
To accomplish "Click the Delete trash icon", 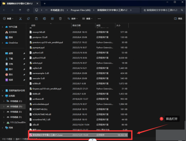I will coord(60,19).
